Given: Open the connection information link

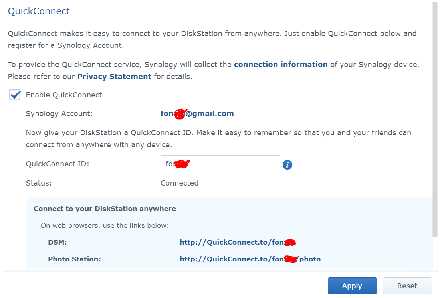Looking at the screenshot, I should [x=280, y=65].
